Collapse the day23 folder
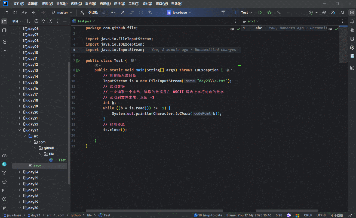 coord(19,130)
